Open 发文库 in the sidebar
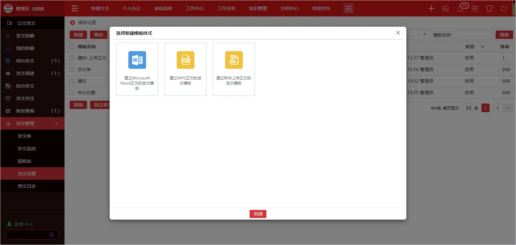 click(25, 136)
